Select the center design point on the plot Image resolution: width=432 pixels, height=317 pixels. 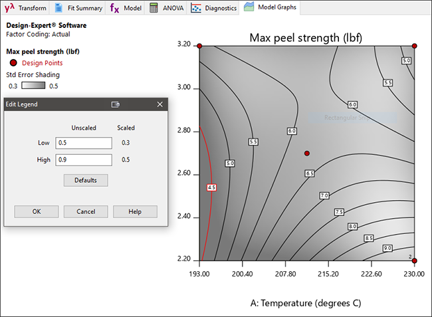tap(307, 153)
